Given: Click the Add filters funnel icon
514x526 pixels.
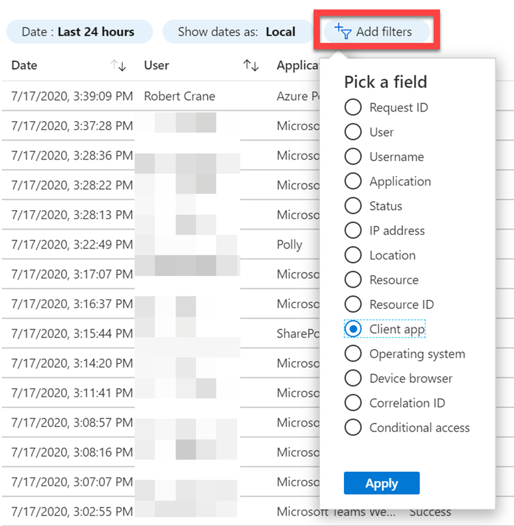Looking at the screenshot, I should tap(343, 31).
